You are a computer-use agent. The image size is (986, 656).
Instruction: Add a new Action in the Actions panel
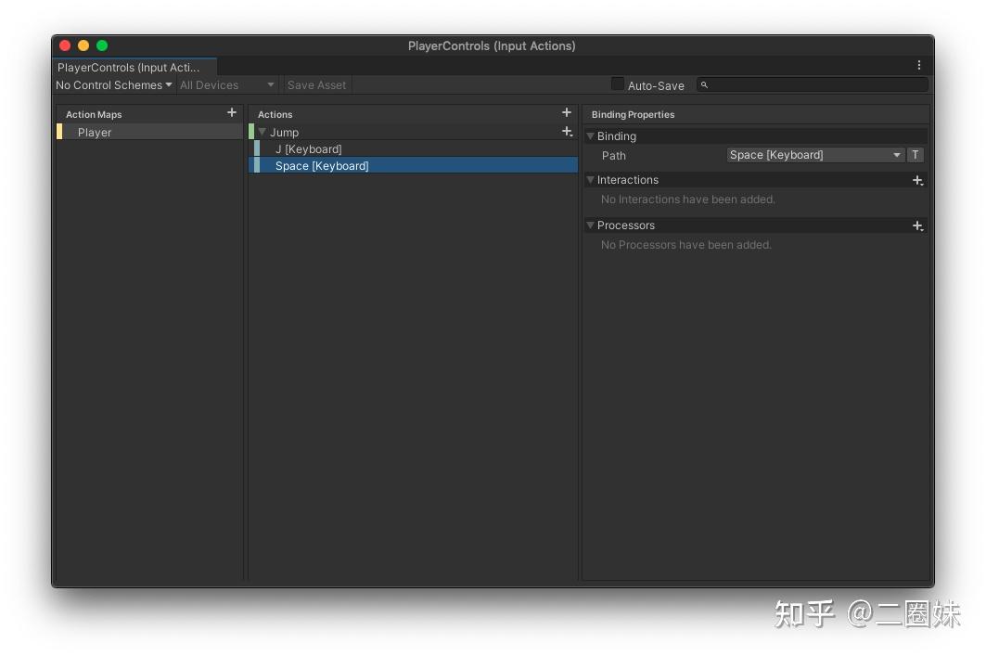pyautogui.click(x=566, y=112)
